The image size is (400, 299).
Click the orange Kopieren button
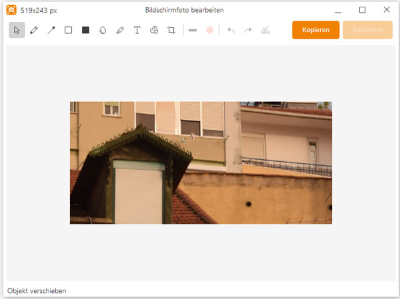pos(315,30)
